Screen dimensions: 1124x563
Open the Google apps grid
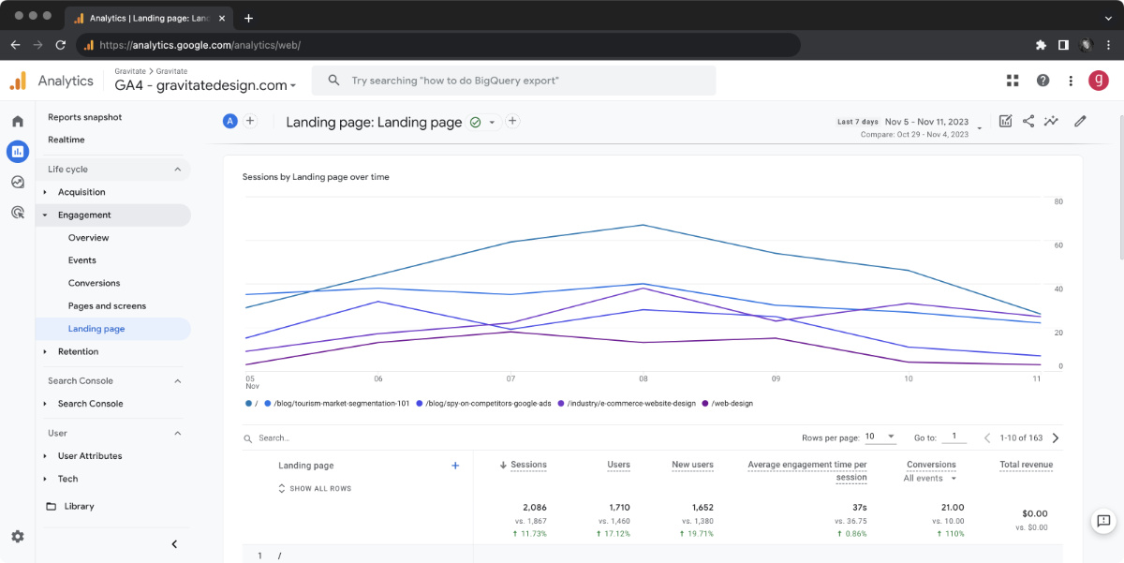point(1013,81)
